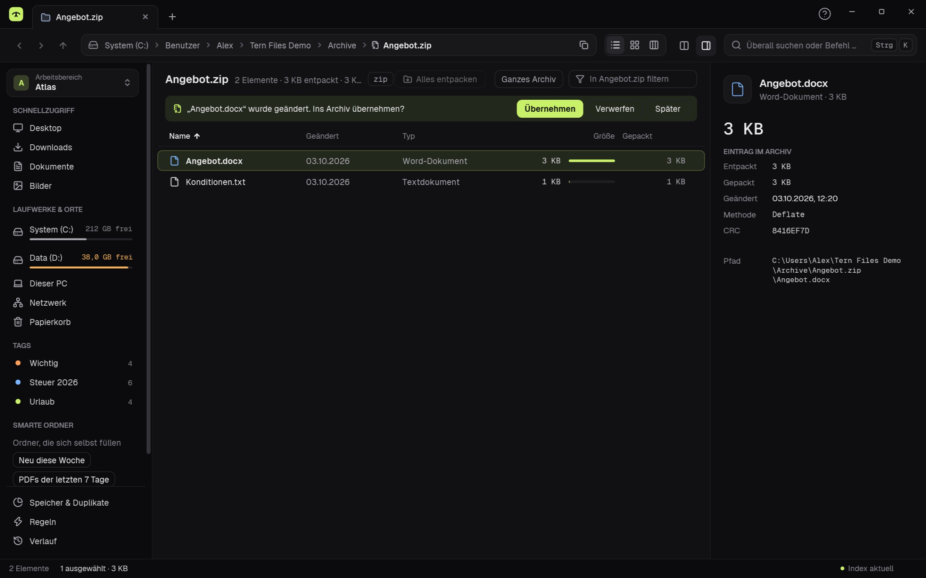Click Später in the notification bar
The width and height of the screenshot is (926, 578).
click(667, 109)
